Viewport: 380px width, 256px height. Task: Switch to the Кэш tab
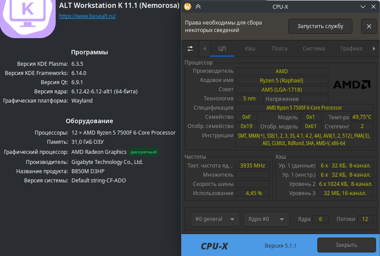click(250, 49)
